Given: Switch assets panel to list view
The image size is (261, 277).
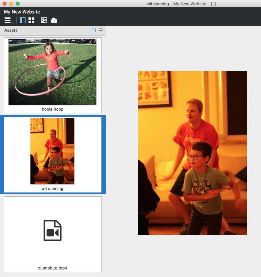Looking at the screenshot, I should 101,31.
